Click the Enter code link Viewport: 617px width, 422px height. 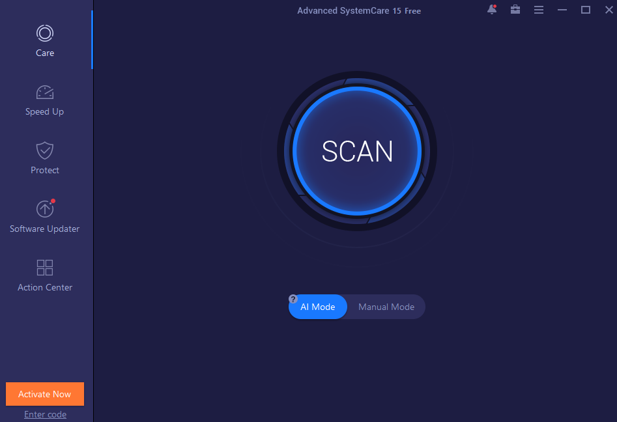[x=45, y=414]
